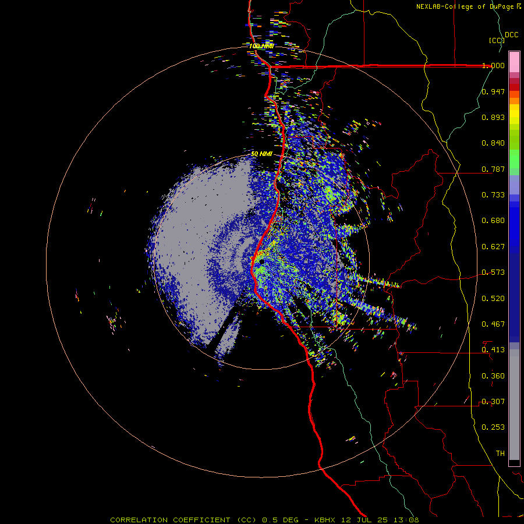Select the 0.840 legend value
Screen dimensions: 524x524
(x=493, y=143)
